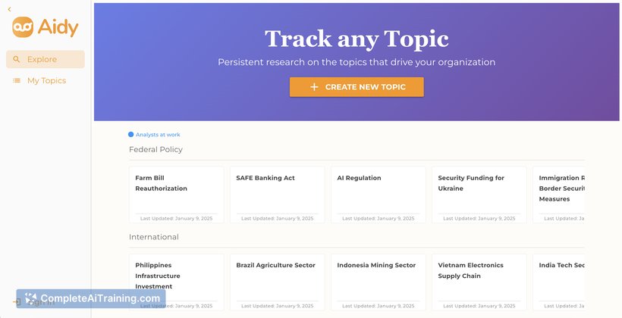Open the Vietnam Electronics Supply Chain card
The width and height of the screenshot is (622, 318).
[x=479, y=282]
